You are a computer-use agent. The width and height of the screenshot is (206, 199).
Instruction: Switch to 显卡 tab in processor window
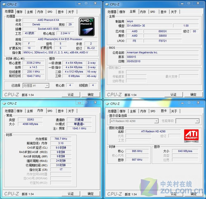(61, 12)
